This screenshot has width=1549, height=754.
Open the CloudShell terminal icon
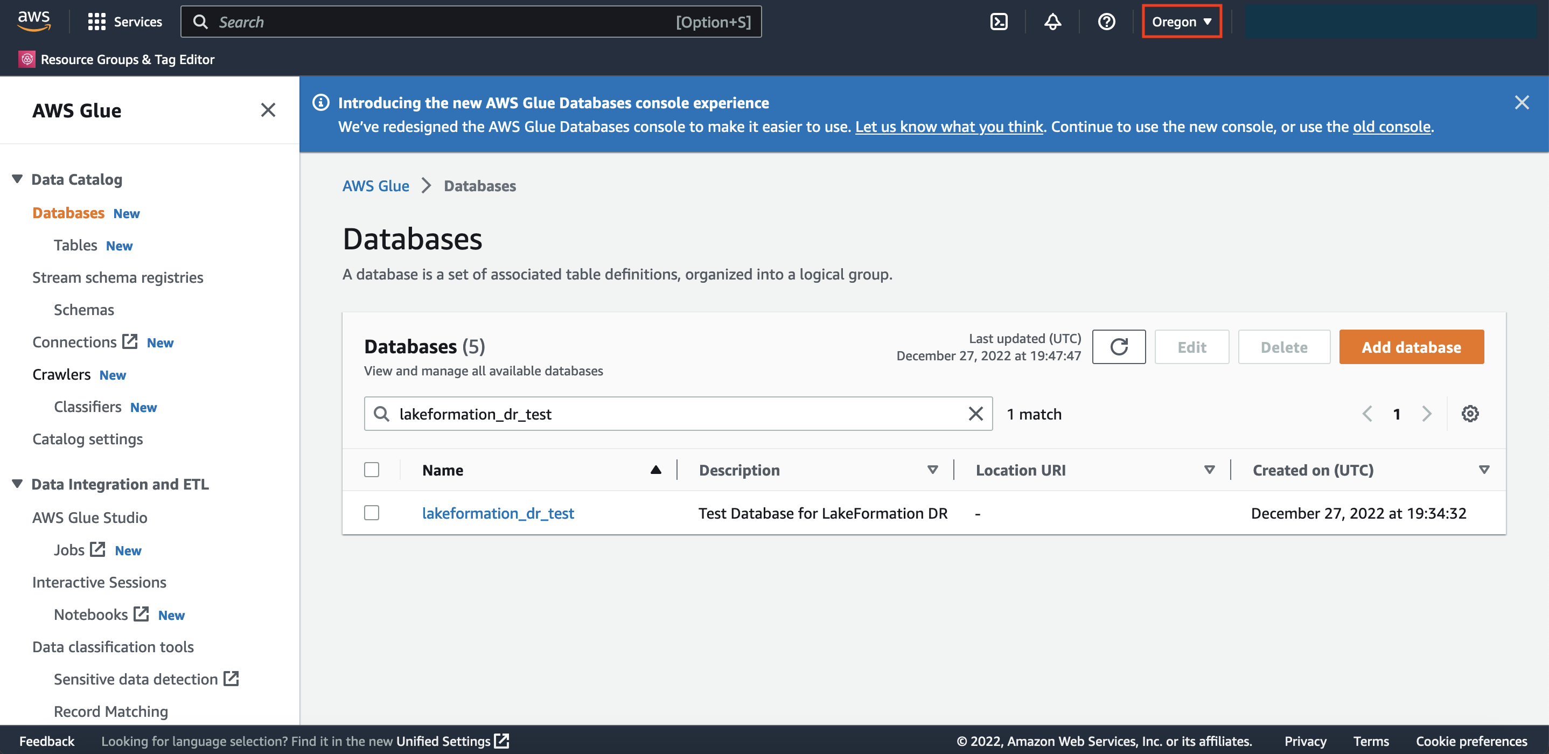(999, 22)
